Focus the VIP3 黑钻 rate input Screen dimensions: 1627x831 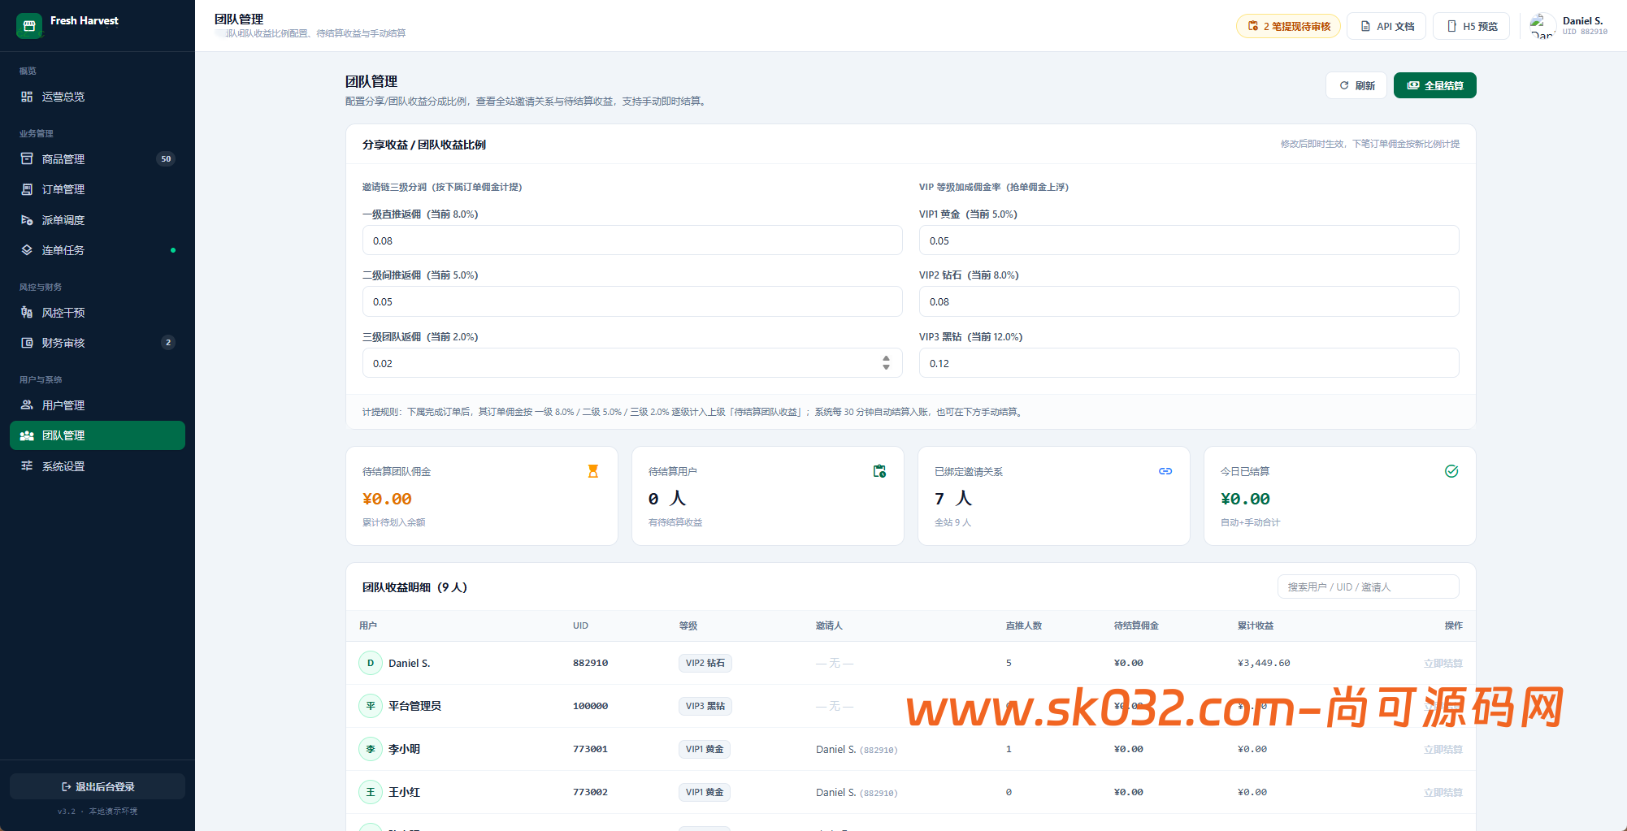[x=1189, y=363]
